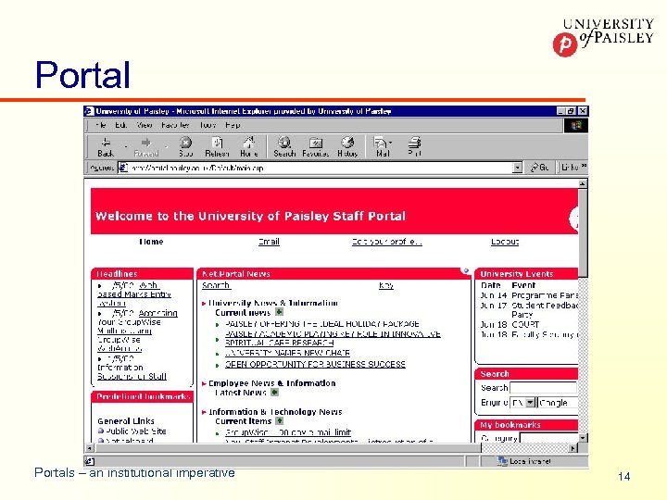Click horizontal scrollbar right arrow
This screenshot has height=500, width=667.
573,448
